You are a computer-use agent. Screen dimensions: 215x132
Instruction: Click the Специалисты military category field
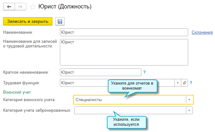click(x=129, y=100)
